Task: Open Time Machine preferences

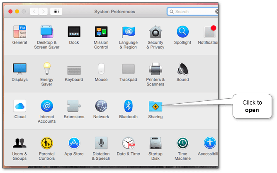Action: tap(182, 144)
